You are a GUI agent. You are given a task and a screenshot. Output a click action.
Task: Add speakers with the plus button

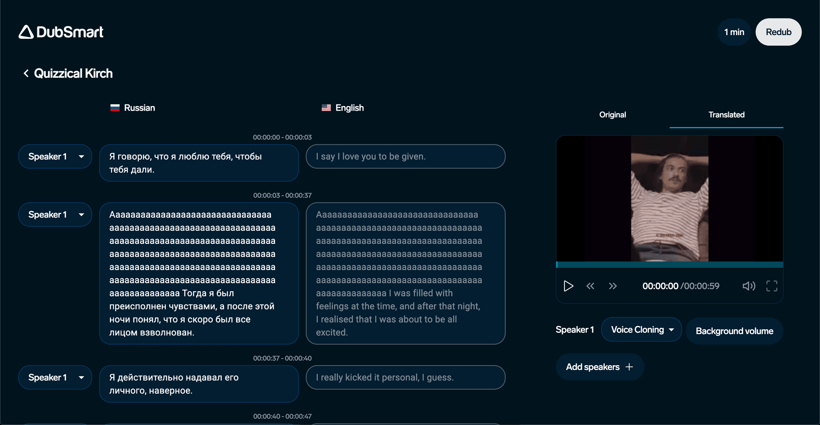599,366
